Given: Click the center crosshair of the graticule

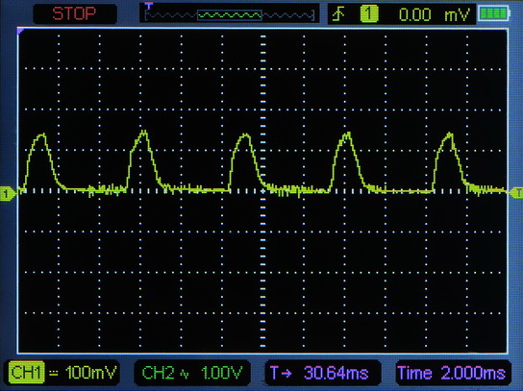Looking at the screenshot, I should coord(263,191).
